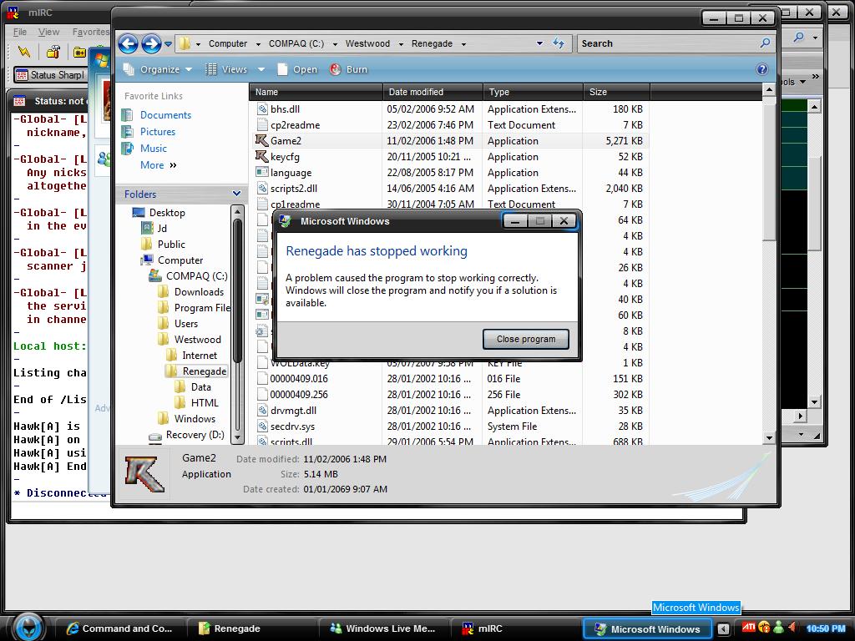Click the Burn disc toolbar icon

tap(336, 69)
